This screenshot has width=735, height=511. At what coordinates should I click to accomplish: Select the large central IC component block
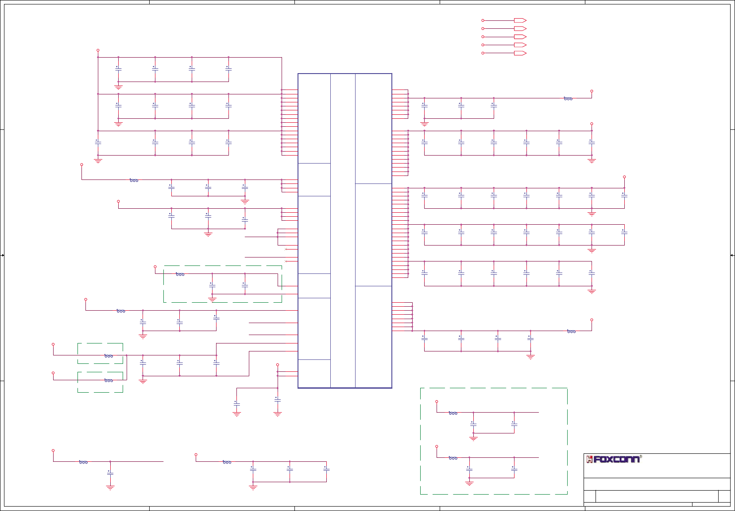[x=345, y=231]
